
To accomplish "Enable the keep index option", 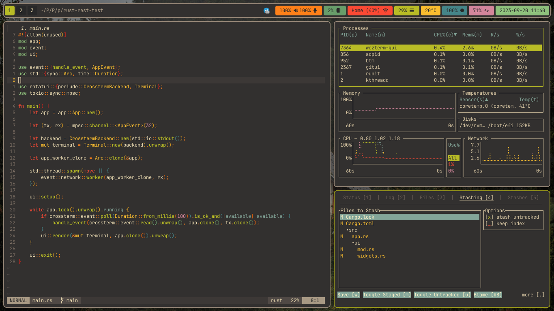I will click(489, 224).
